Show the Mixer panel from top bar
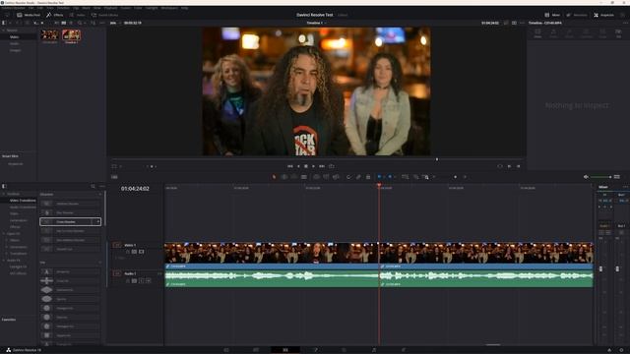This screenshot has width=630, height=354. point(552,15)
